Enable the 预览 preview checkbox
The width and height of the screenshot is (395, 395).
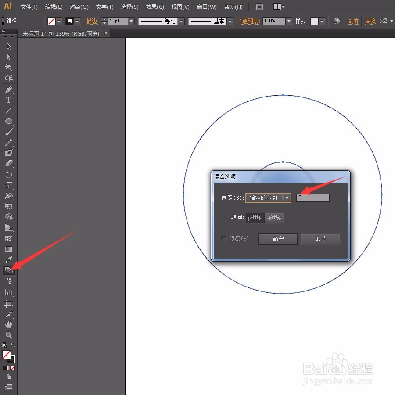[224, 239]
